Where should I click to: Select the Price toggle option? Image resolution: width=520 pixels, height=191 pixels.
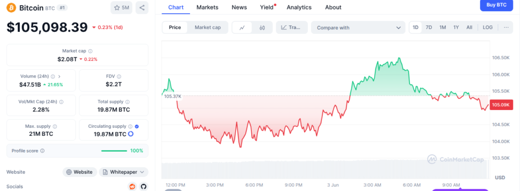point(175,27)
